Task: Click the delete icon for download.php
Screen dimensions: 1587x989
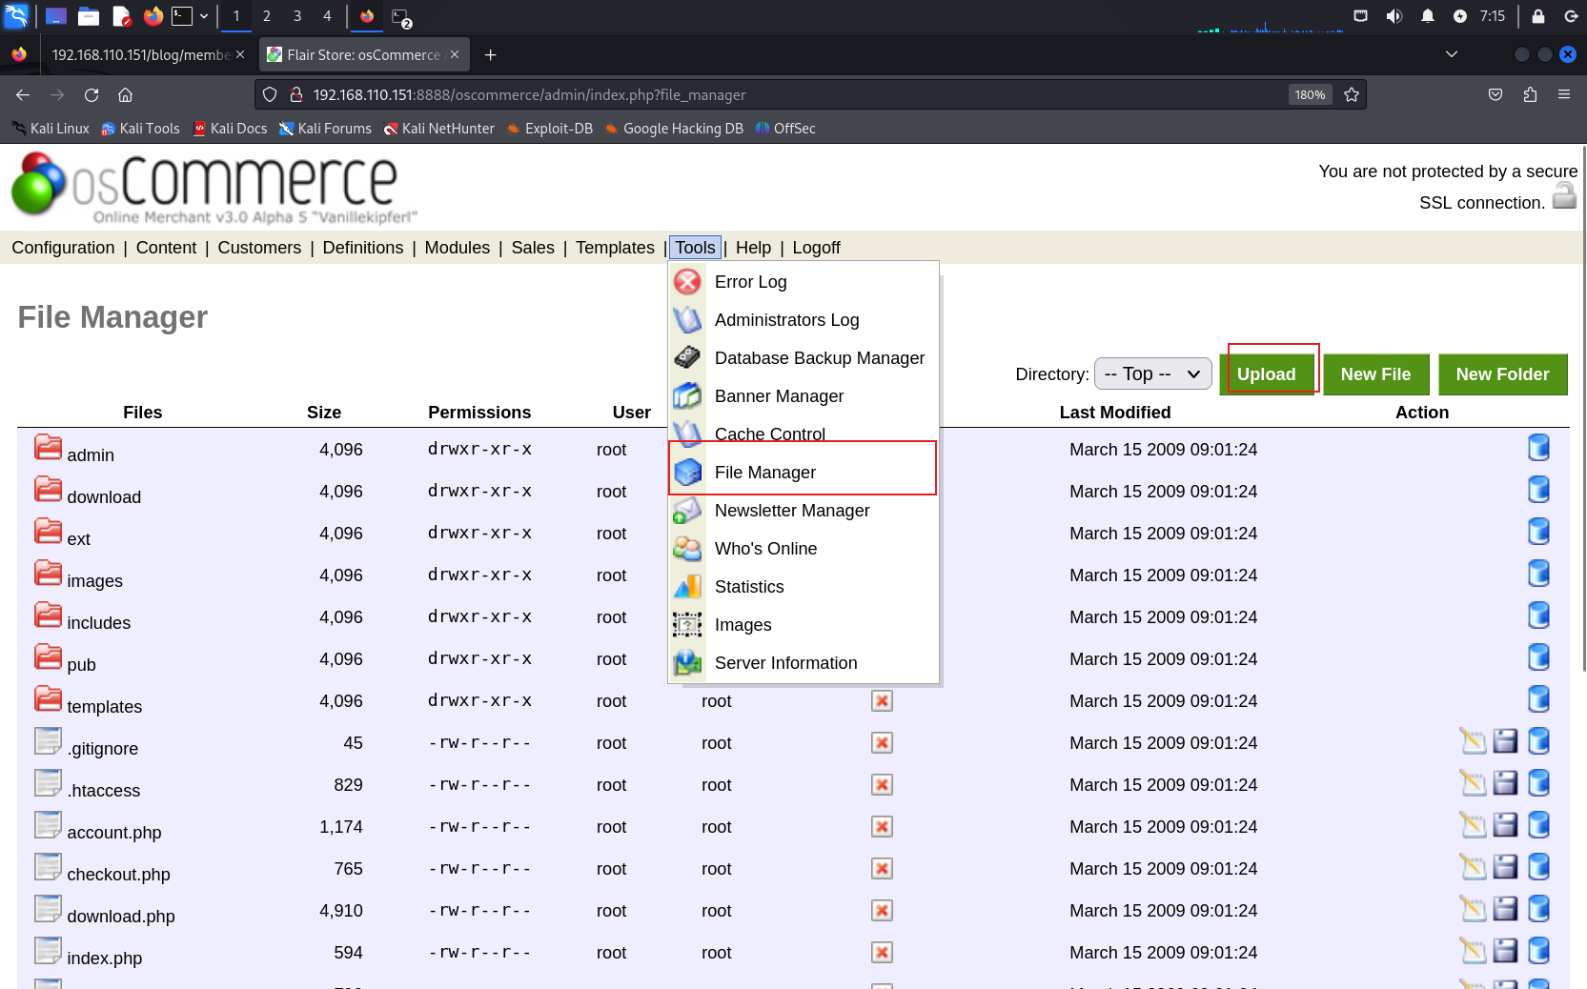Action: click(1538, 909)
